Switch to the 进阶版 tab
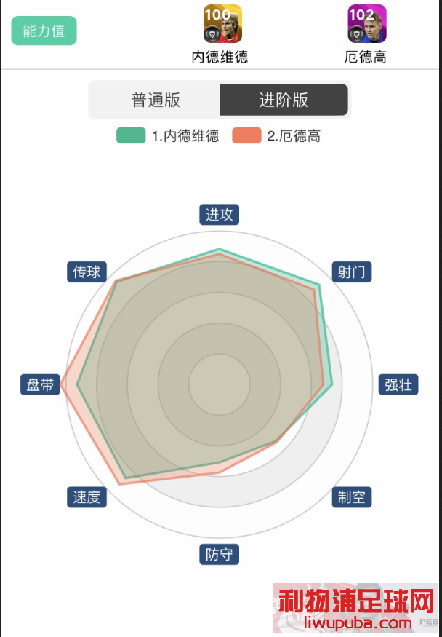Viewport: 442px width, 637px height. tap(284, 100)
